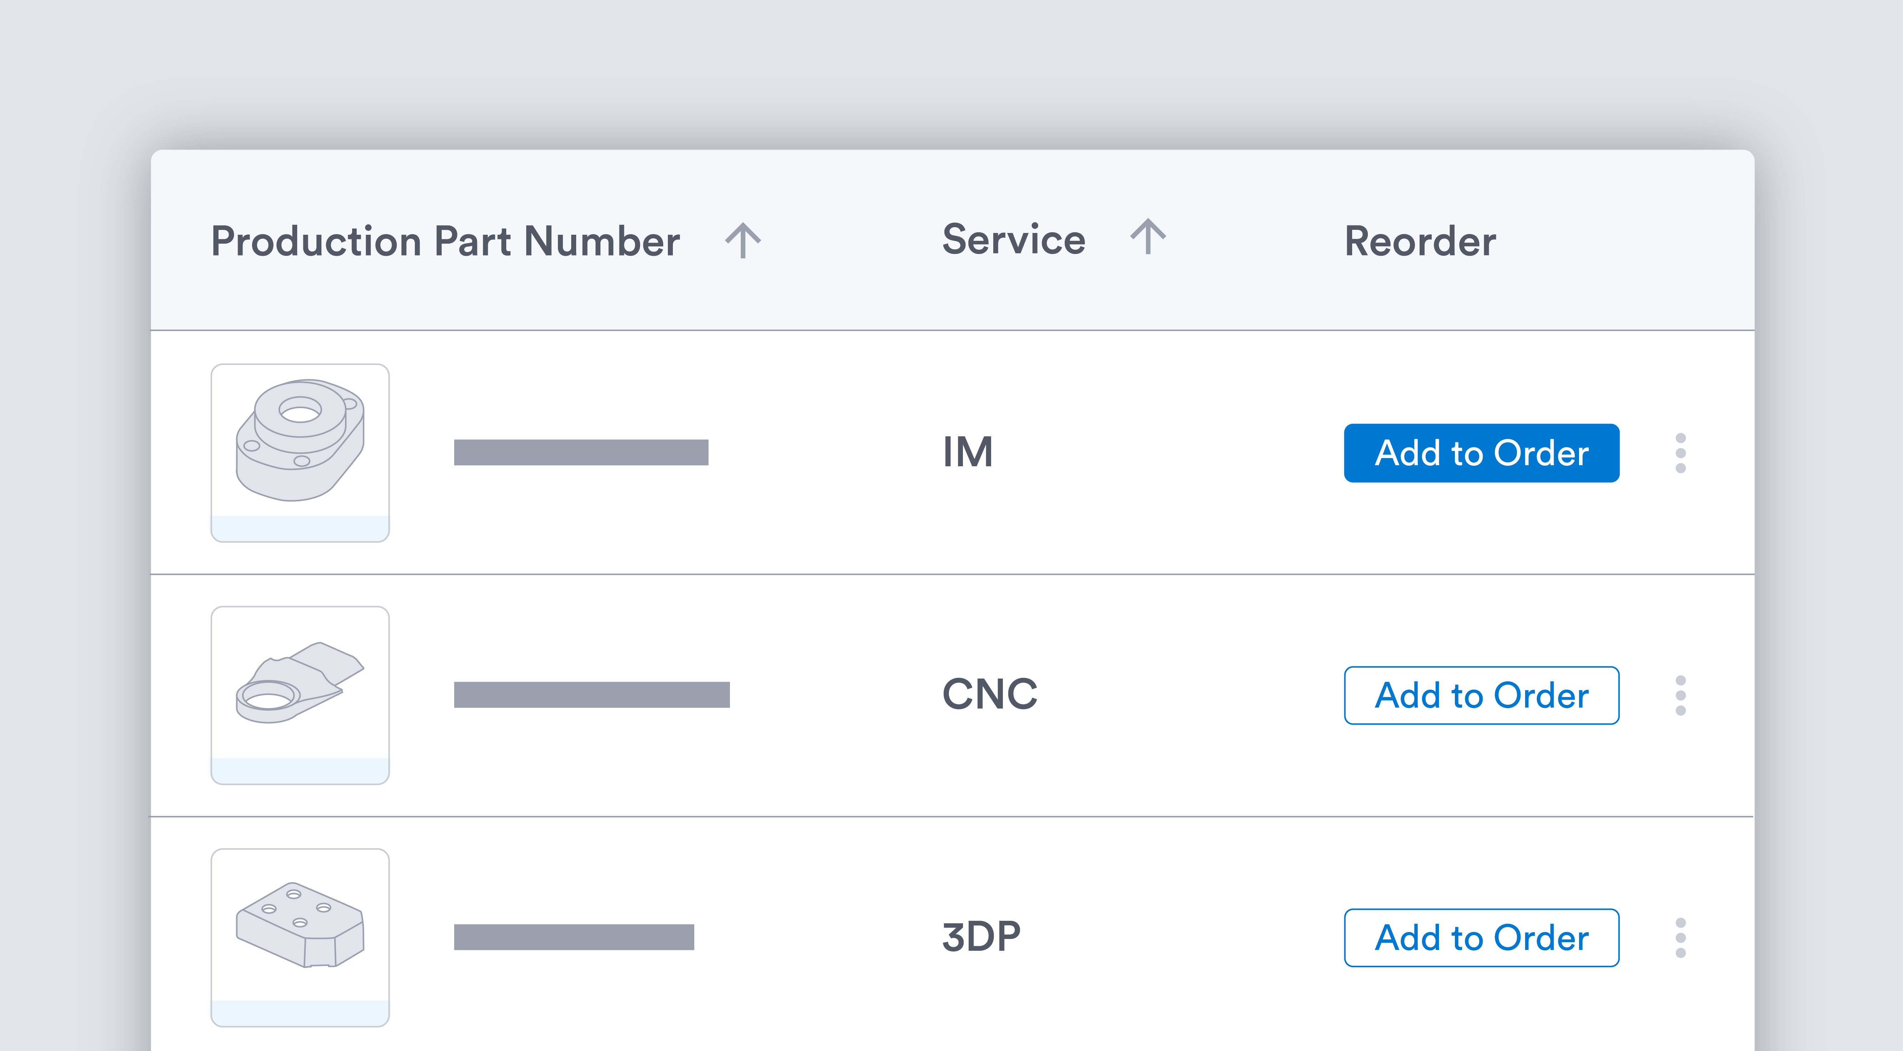Image resolution: width=1903 pixels, height=1051 pixels.
Task: Add the 3DP part to order
Action: click(1481, 937)
